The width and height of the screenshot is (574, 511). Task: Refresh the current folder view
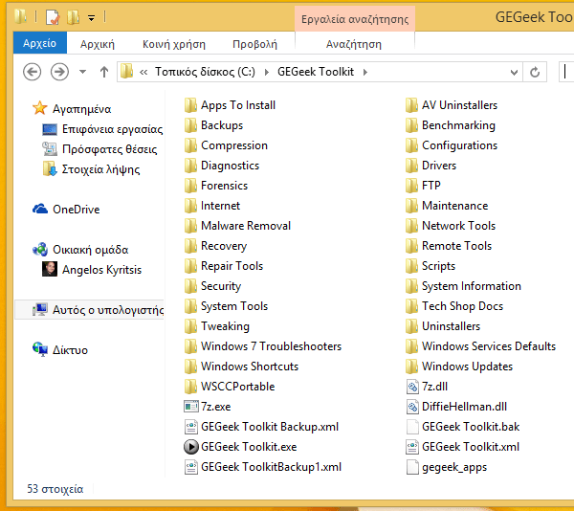pyautogui.click(x=535, y=72)
